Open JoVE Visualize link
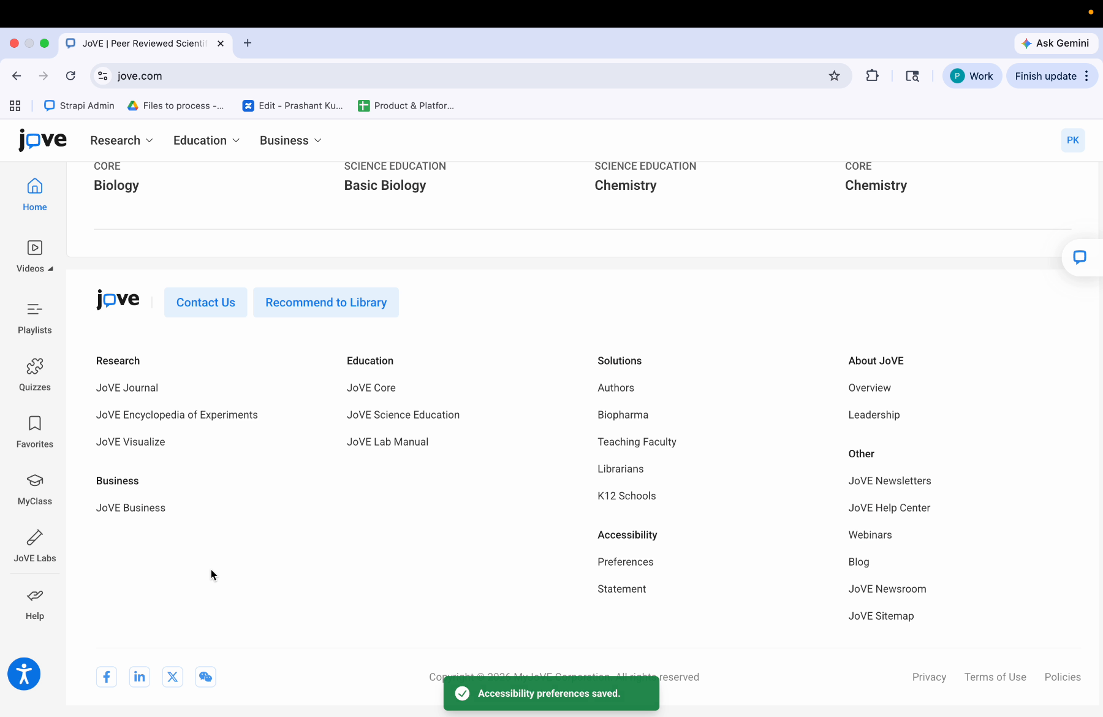 (131, 442)
